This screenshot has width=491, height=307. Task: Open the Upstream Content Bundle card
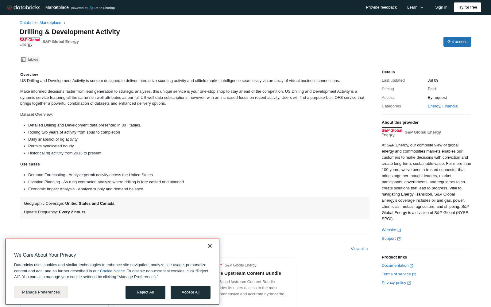click(x=257, y=282)
